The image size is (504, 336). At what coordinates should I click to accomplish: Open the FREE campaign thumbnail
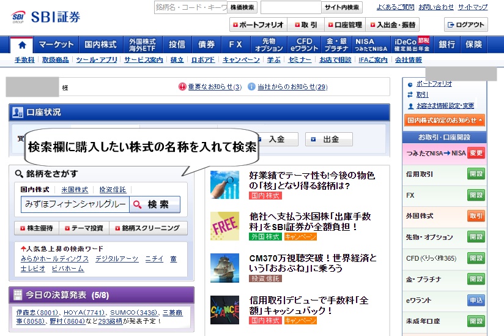pos(224,226)
